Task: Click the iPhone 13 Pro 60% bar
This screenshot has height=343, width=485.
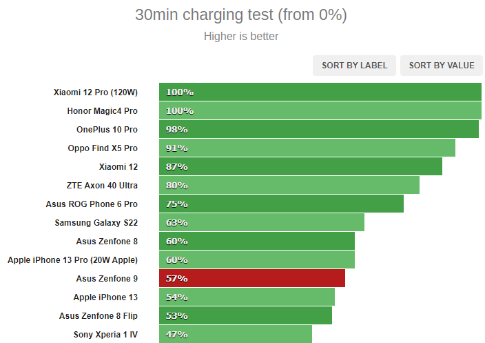Action: (257, 259)
